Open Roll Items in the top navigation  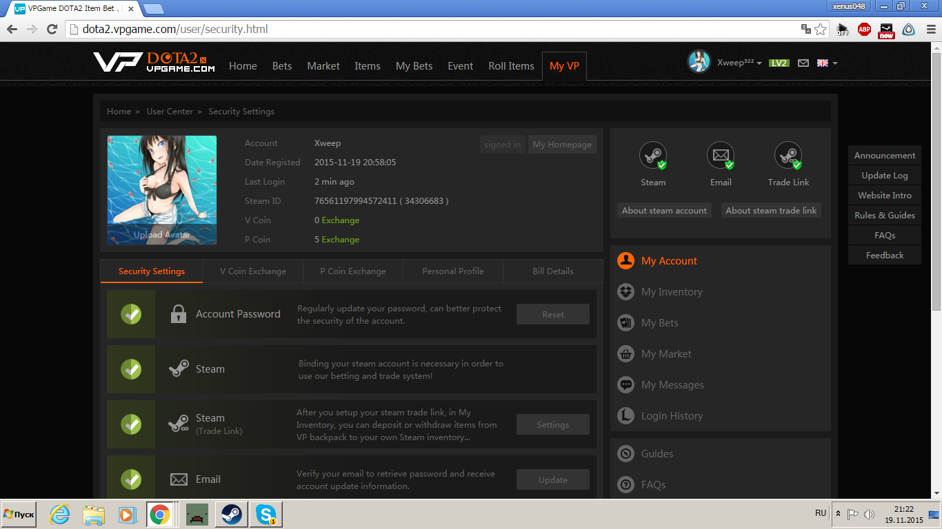512,66
